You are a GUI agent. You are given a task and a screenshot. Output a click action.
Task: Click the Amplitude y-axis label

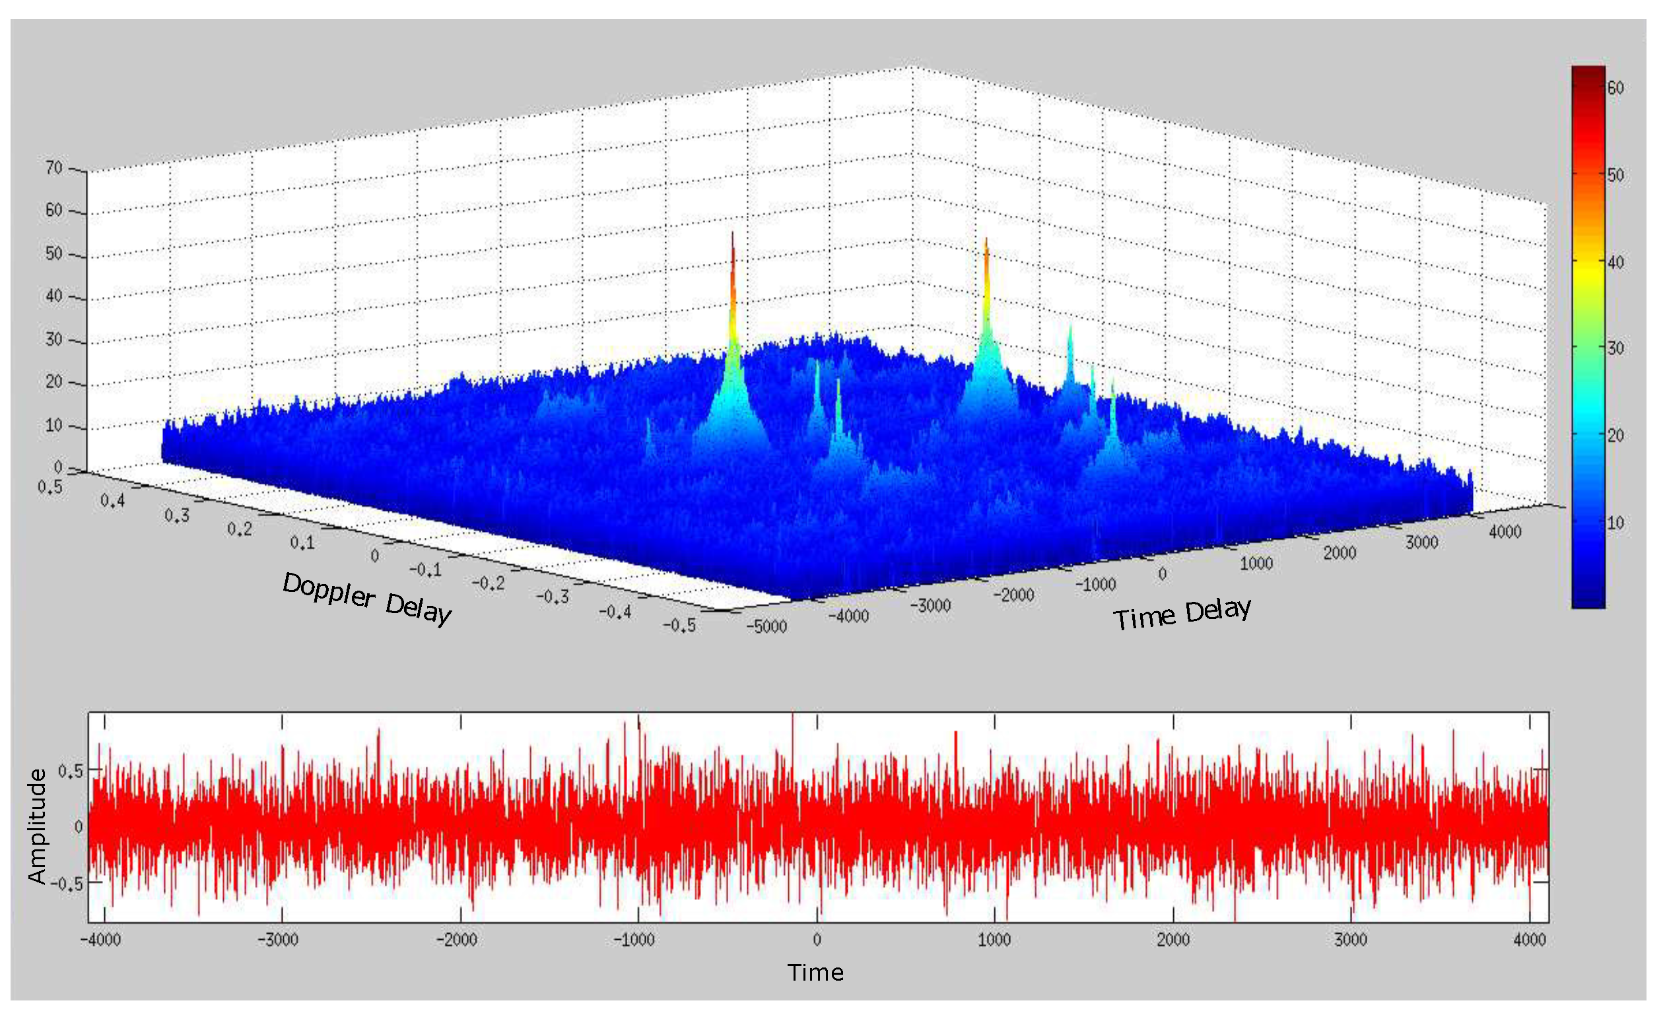[37, 826]
